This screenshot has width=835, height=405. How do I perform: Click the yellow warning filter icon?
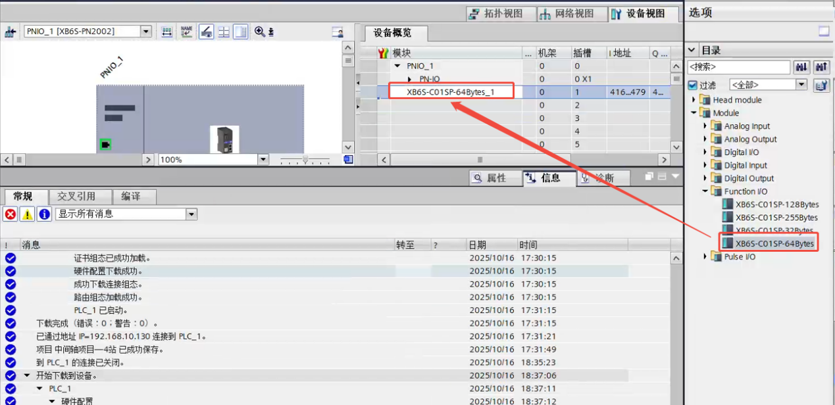(27, 214)
